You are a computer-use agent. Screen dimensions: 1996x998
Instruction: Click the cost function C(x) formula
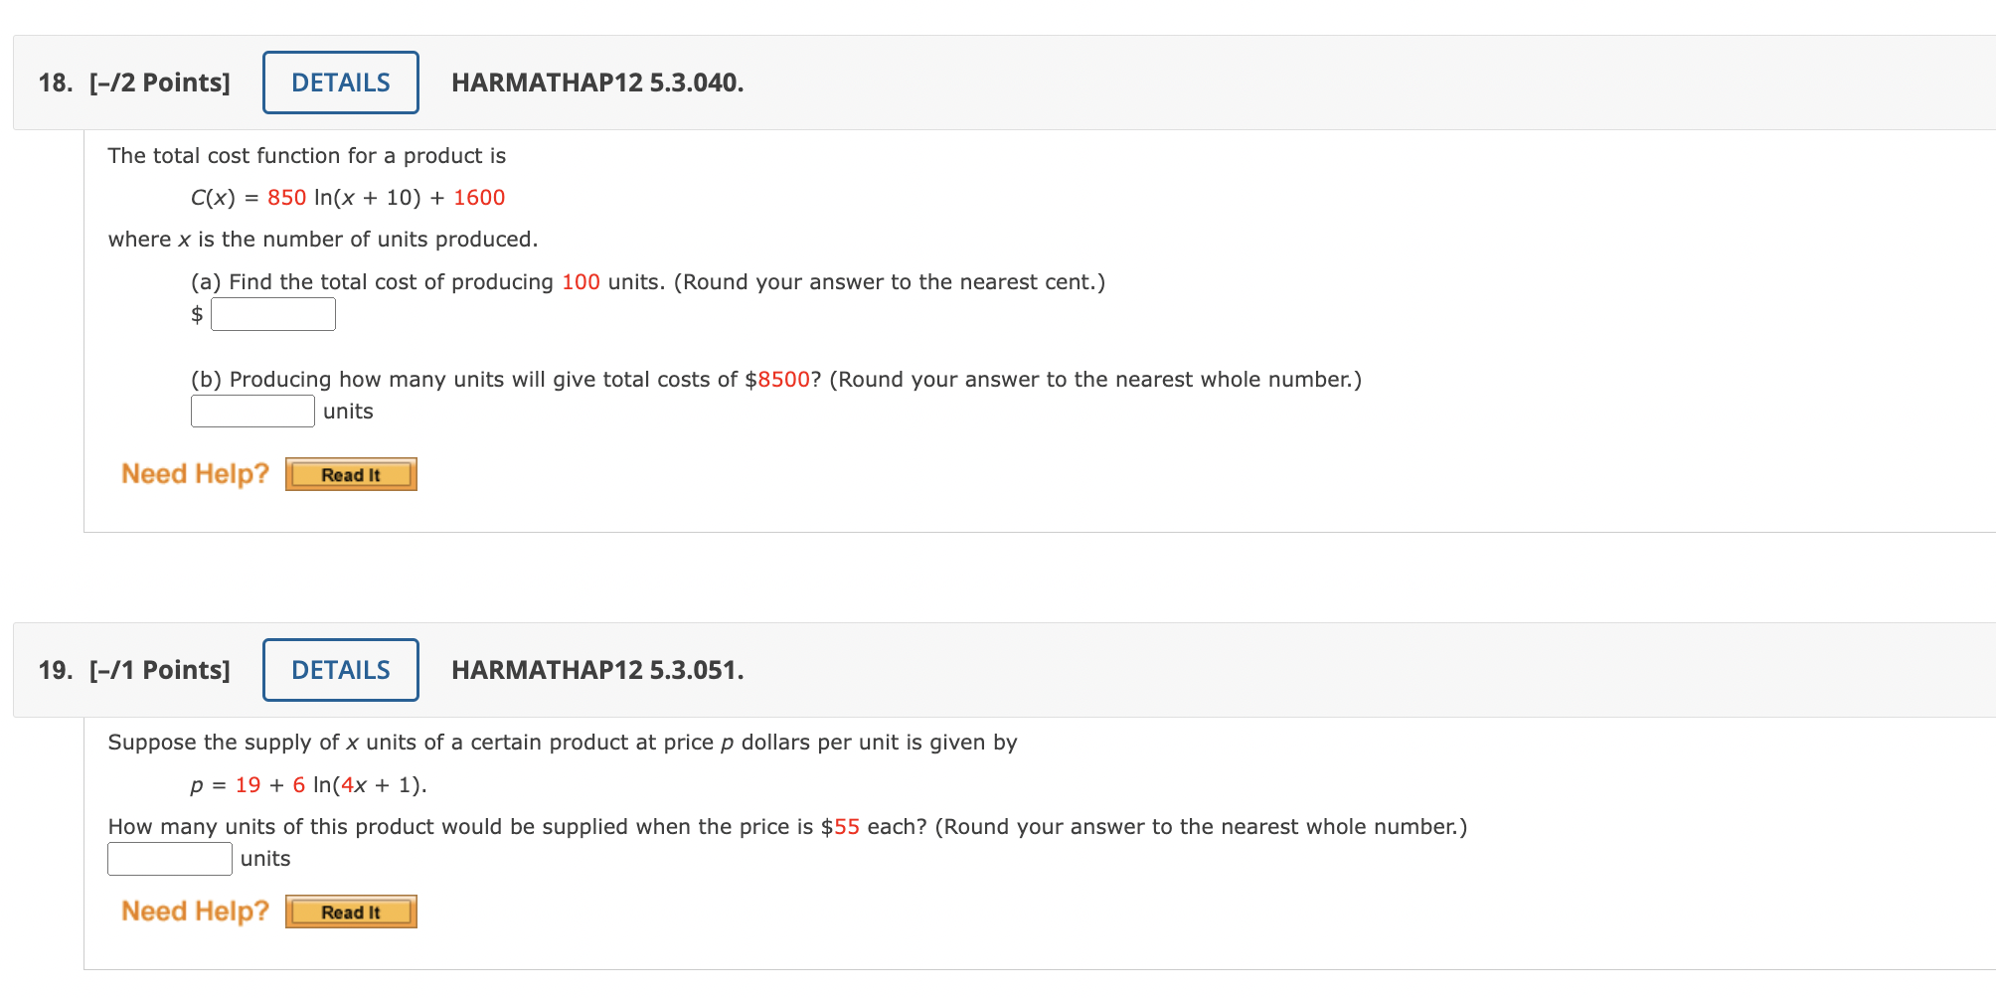[x=348, y=197]
